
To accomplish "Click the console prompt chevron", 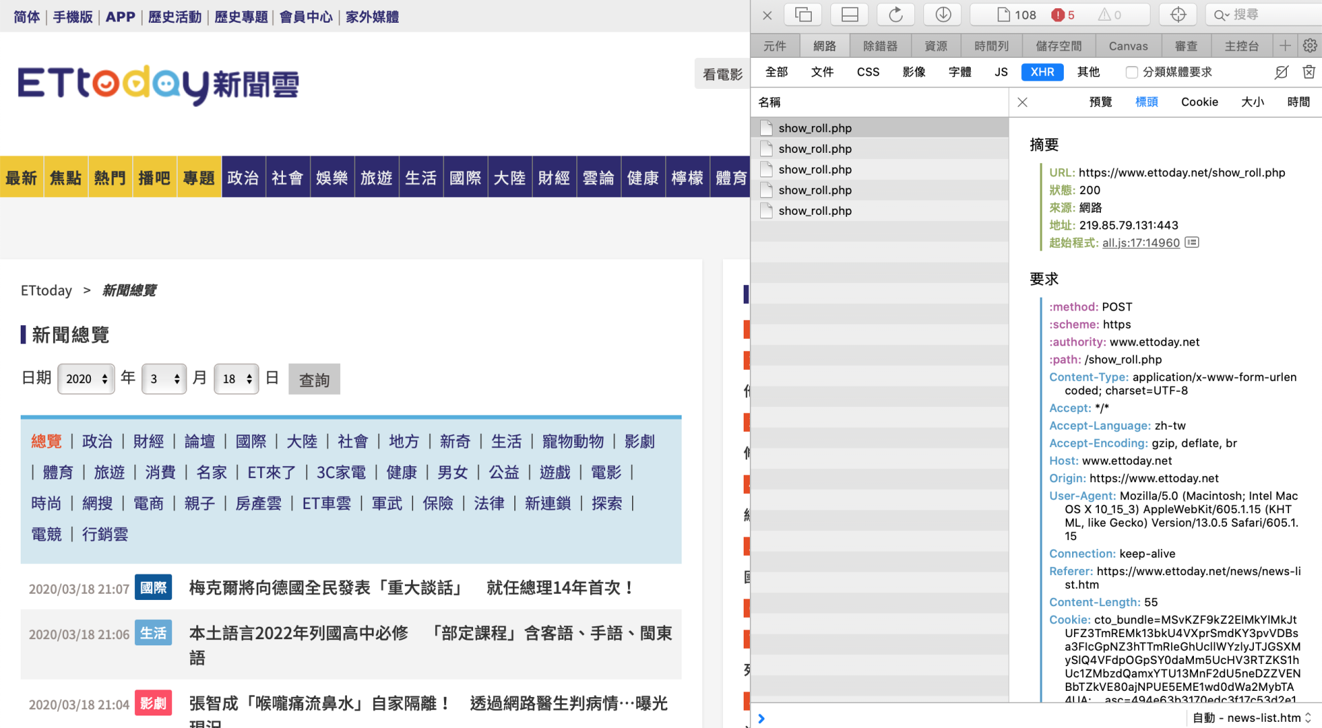I will 762,718.
